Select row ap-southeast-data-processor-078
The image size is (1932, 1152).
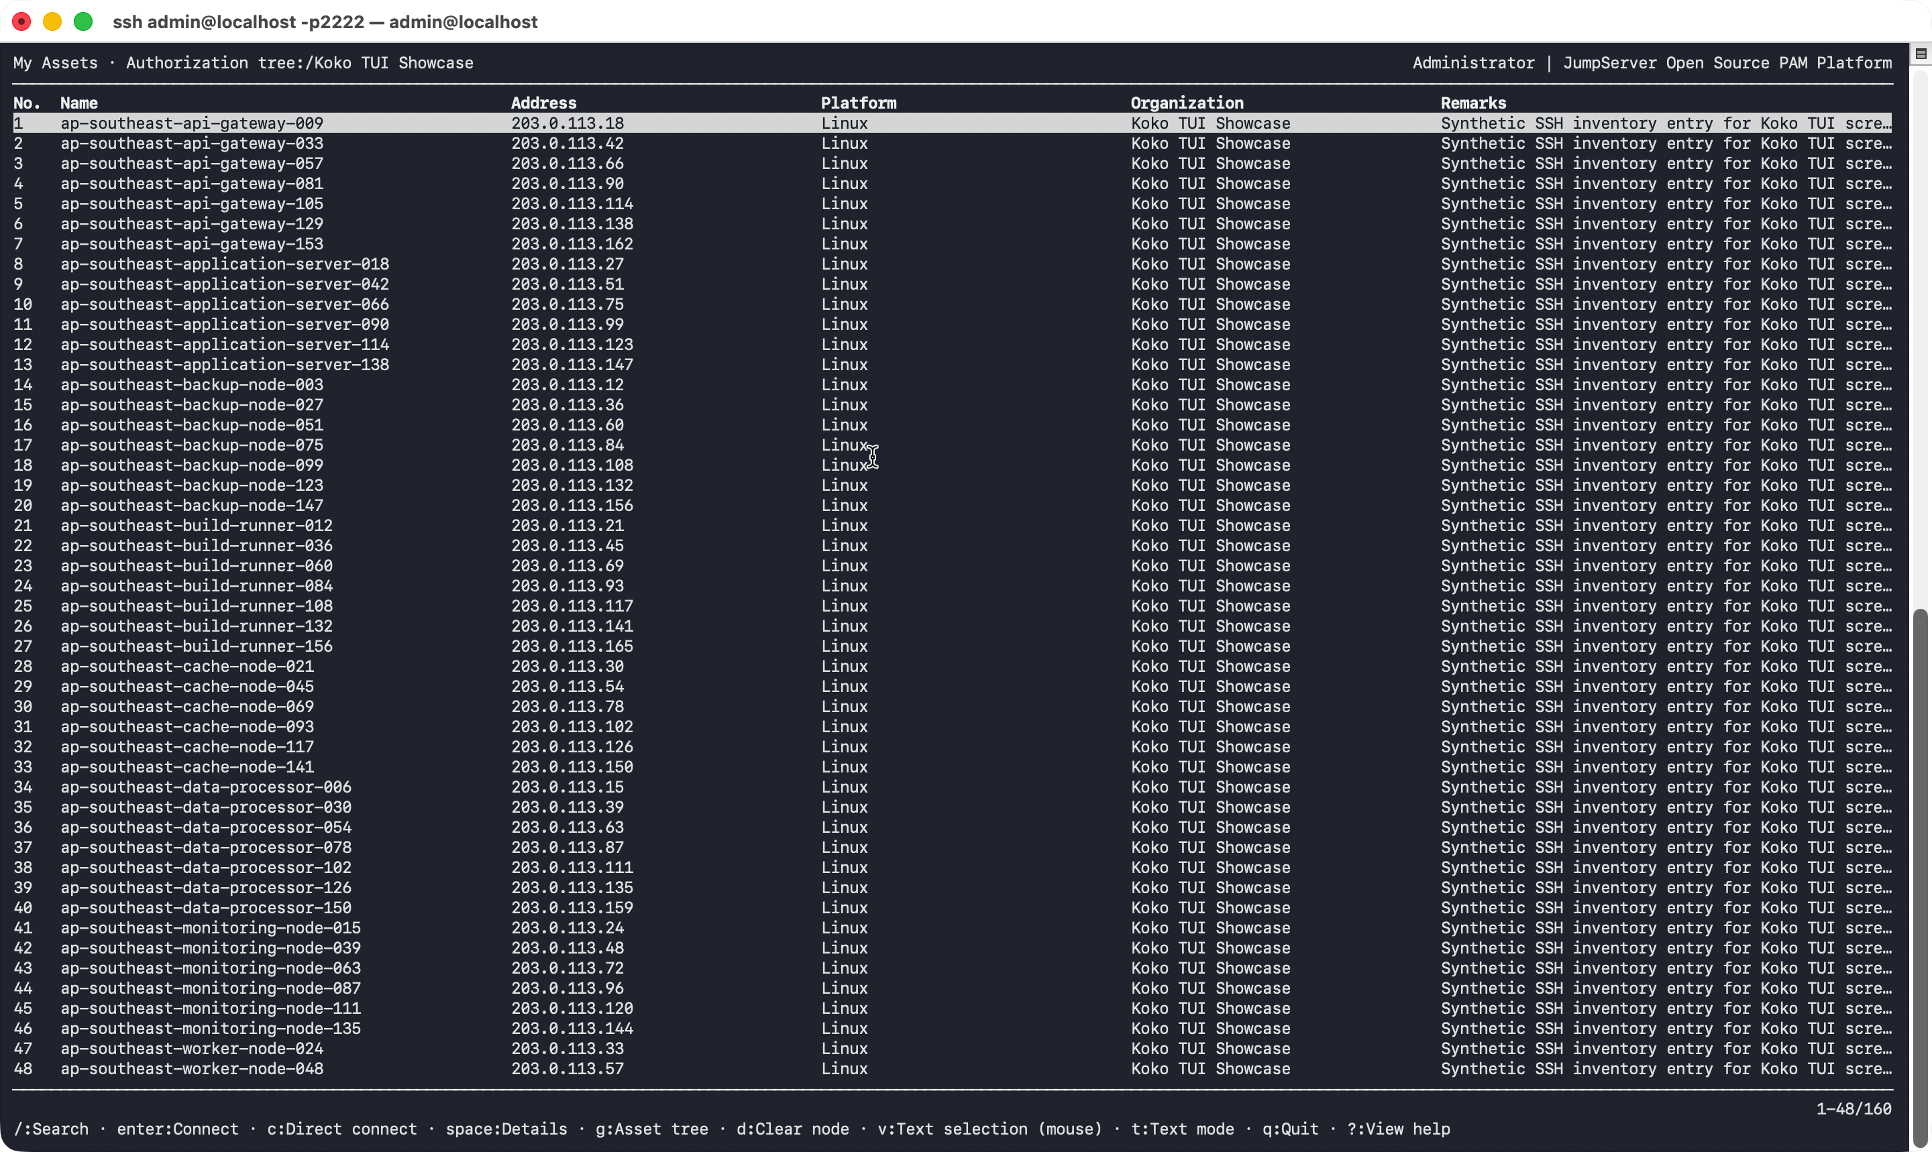pos(952,847)
